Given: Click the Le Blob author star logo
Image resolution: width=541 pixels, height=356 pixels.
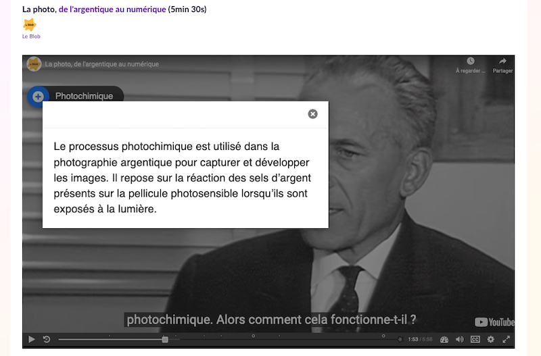Looking at the screenshot, I should 30,25.
